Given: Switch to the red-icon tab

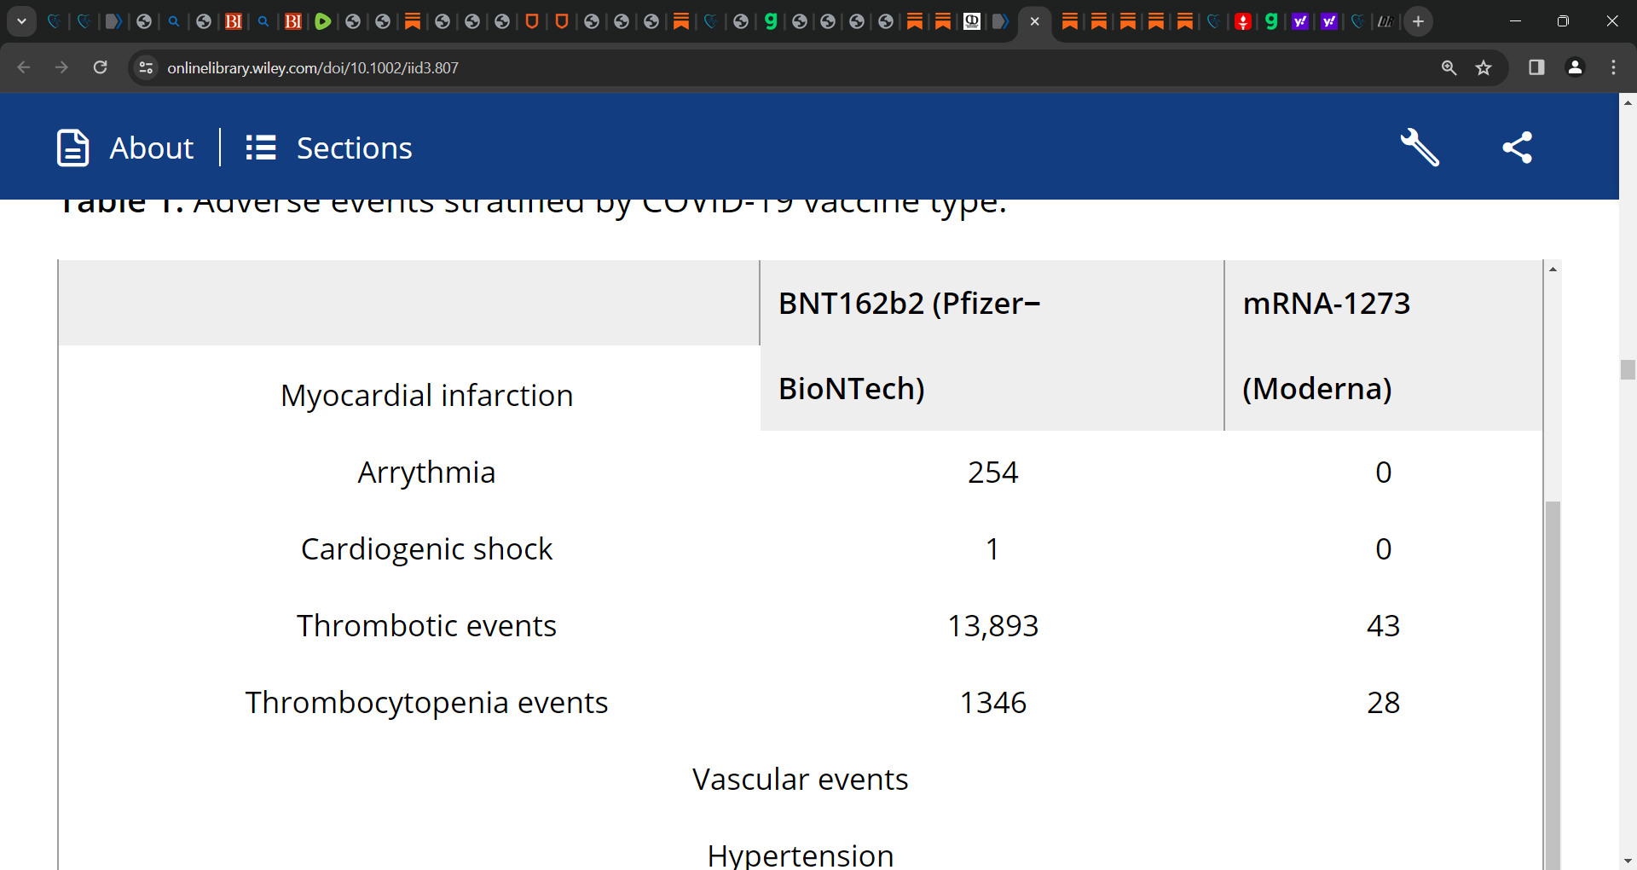Looking at the screenshot, I should point(1242,21).
